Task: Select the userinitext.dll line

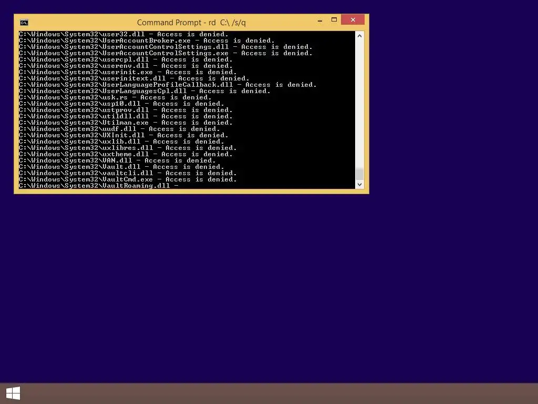Action: tap(134, 78)
